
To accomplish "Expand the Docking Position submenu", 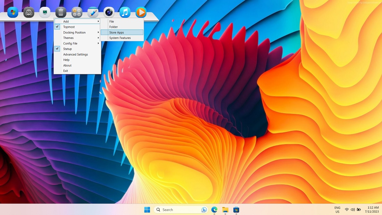I will (74, 32).
